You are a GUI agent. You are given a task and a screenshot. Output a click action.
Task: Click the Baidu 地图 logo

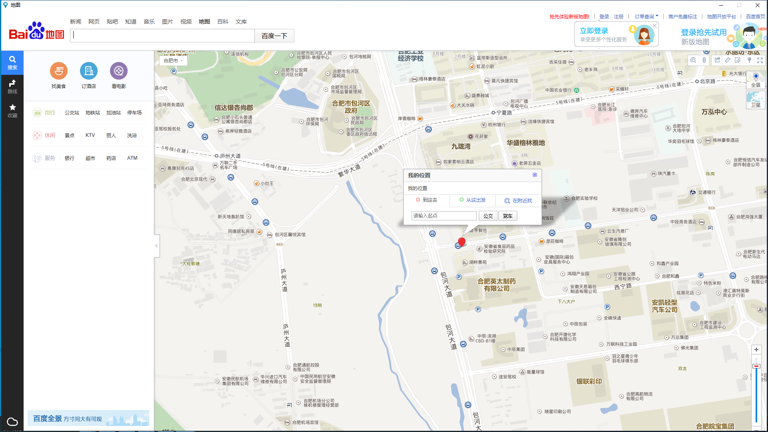36,31
